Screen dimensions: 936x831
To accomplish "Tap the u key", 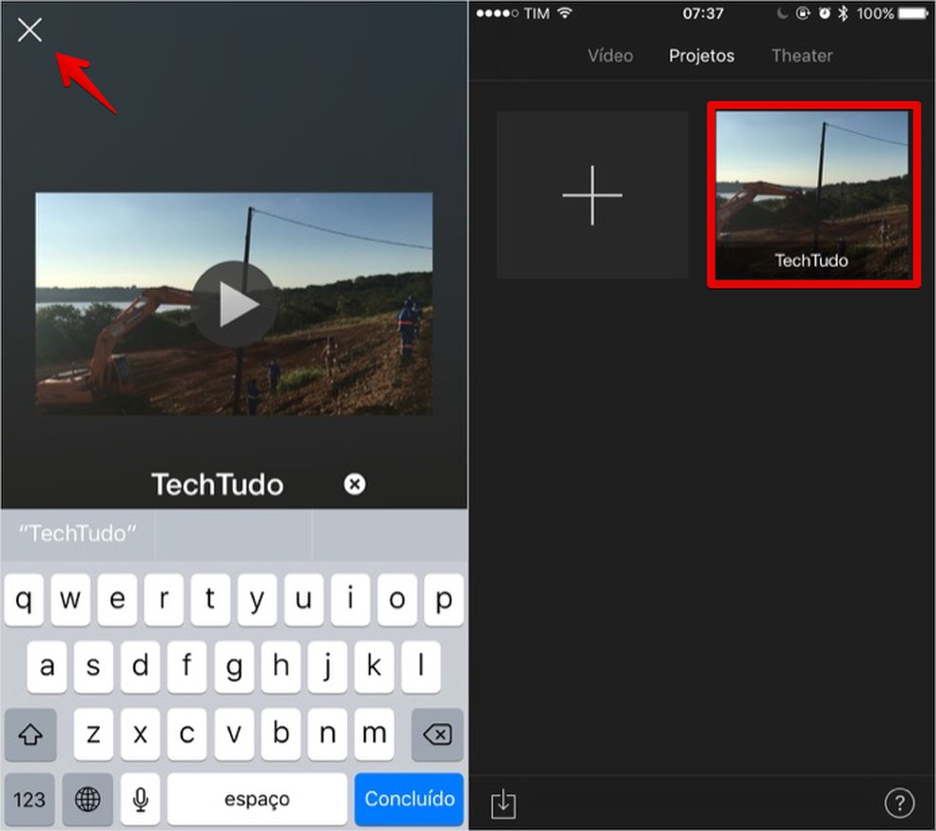I will [303, 600].
